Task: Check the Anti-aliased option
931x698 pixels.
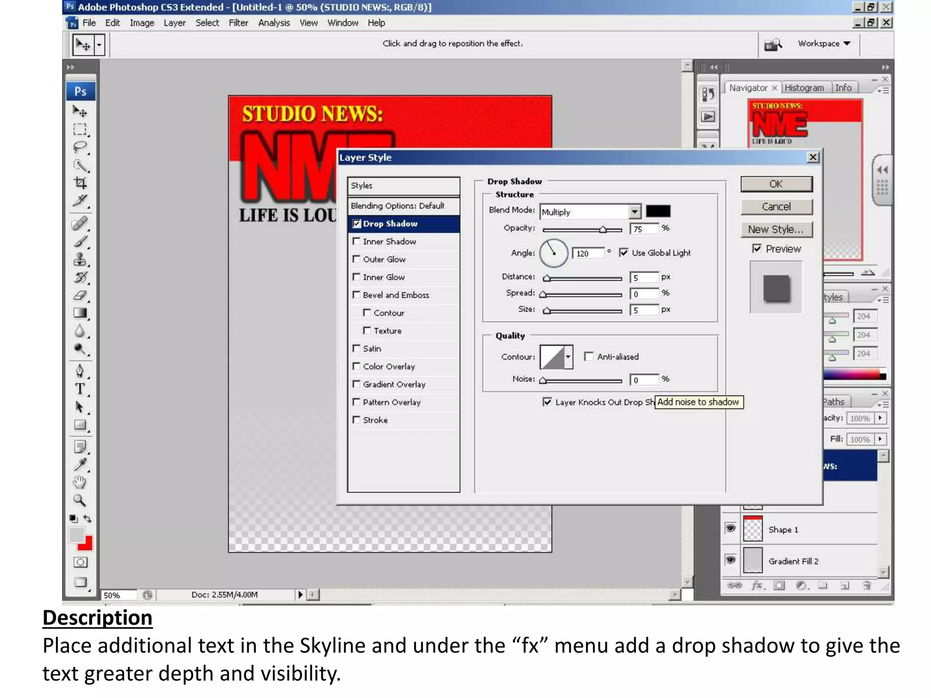Action: pos(589,357)
